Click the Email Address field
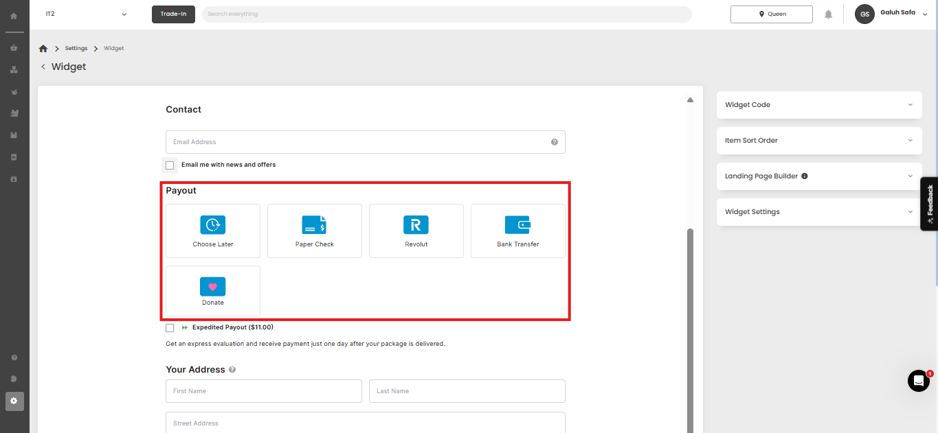This screenshot has height=433, width=938. 366,142
